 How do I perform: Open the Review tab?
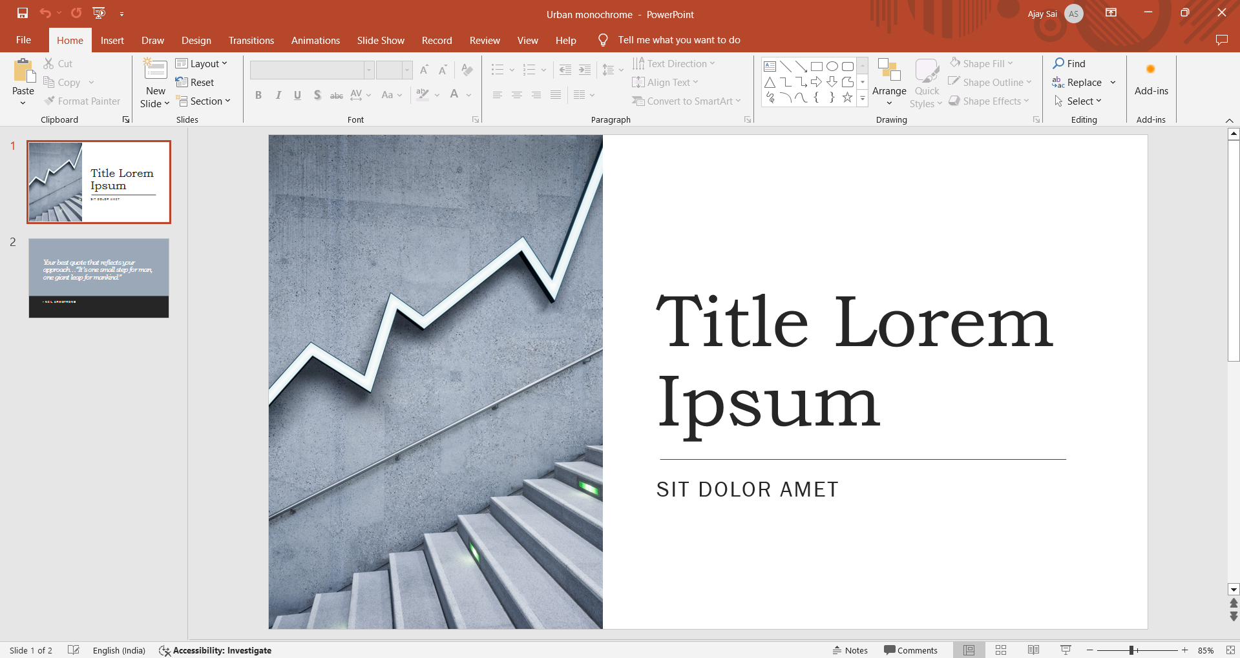click(x=485, y=40)
